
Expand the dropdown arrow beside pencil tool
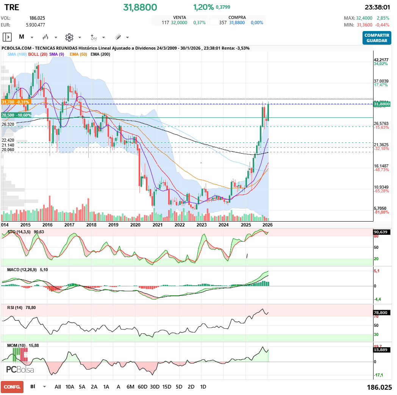pyautogui.click(x=128, y=37)
